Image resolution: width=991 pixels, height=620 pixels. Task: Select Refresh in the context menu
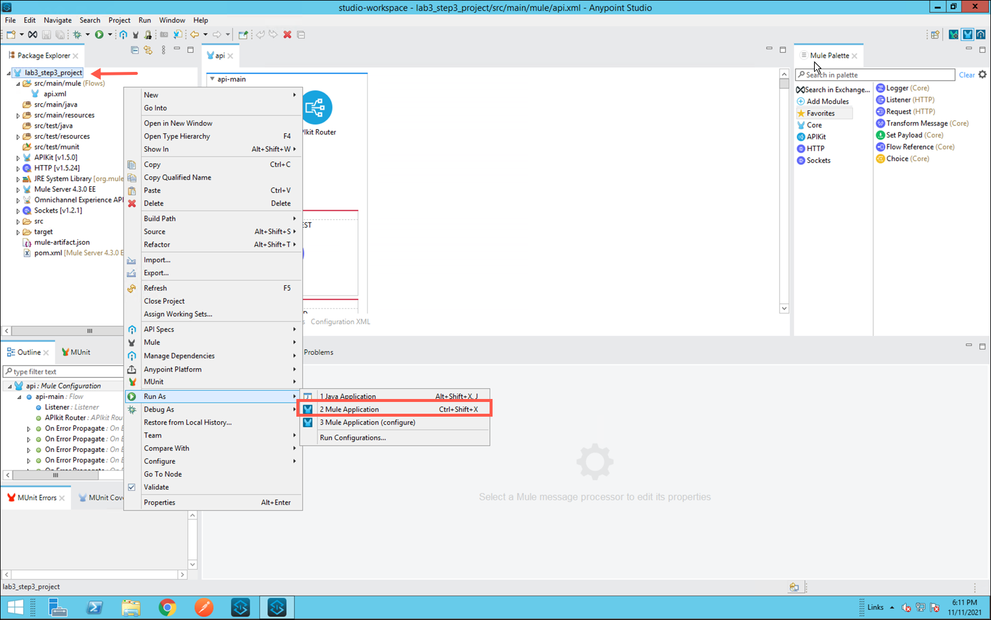pyautogui.click(x=213, y=288)
